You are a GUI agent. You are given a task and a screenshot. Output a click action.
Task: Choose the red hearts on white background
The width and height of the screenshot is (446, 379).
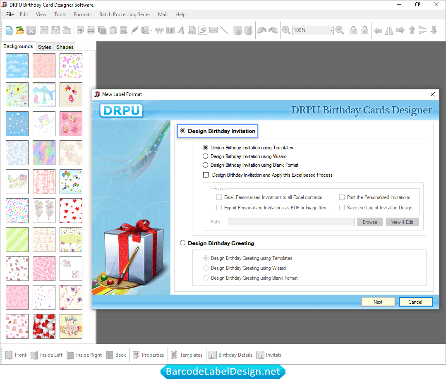[x=71, y=211]
